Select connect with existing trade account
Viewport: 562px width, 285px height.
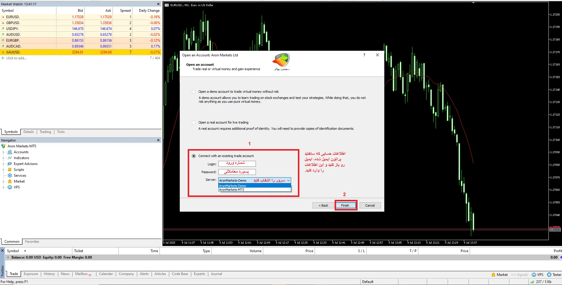194,156
